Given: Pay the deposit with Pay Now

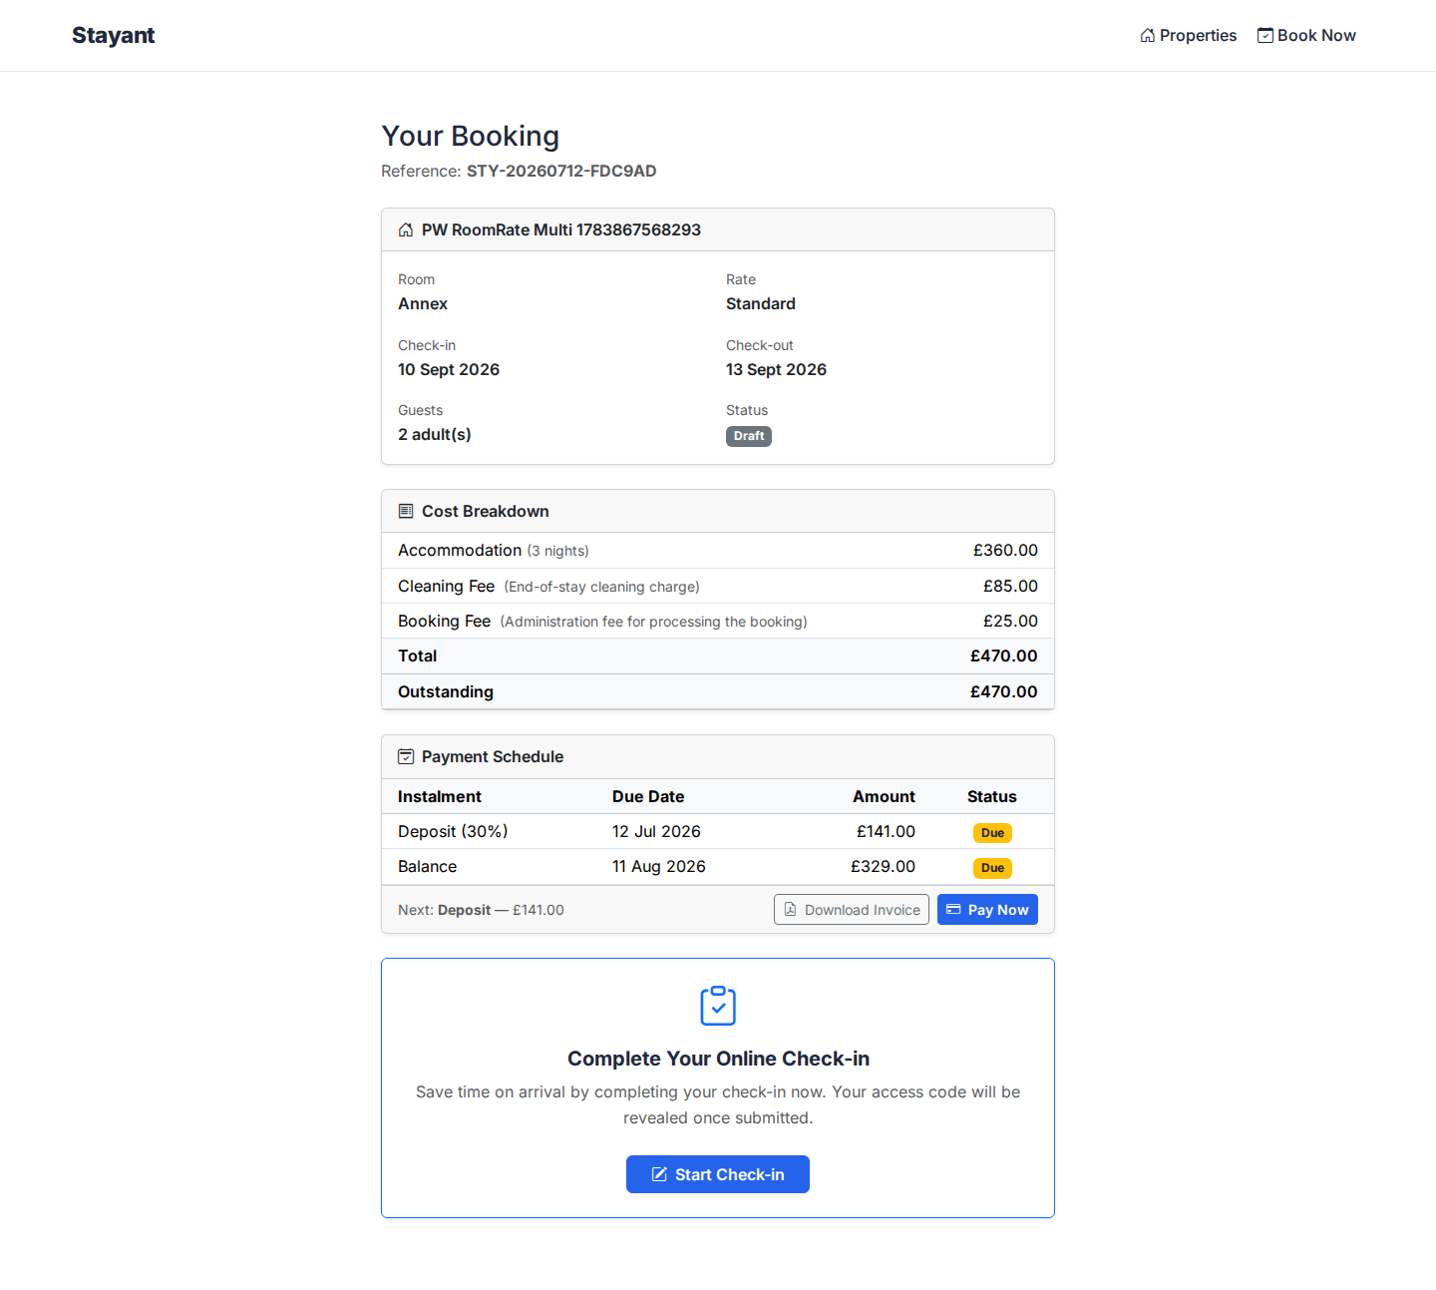Looking at the screenshot, I should point(987,909).
